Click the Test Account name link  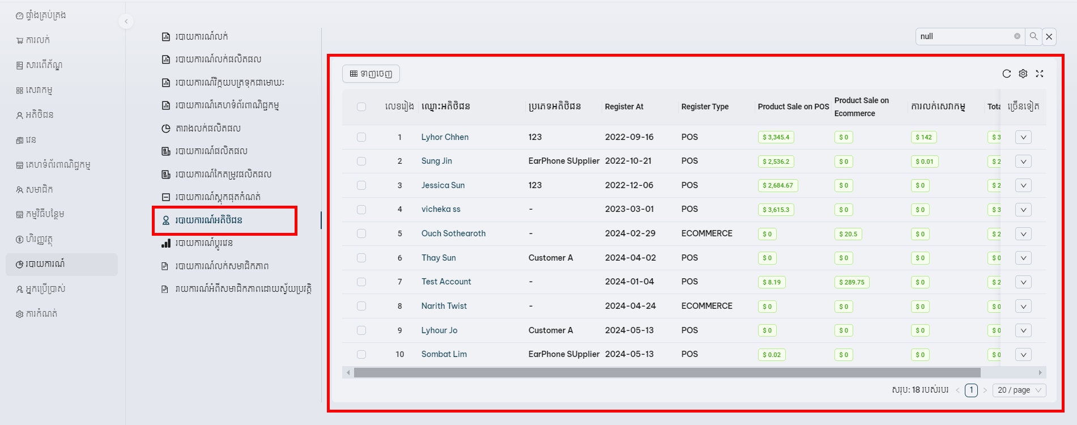(x=446, y=282)
